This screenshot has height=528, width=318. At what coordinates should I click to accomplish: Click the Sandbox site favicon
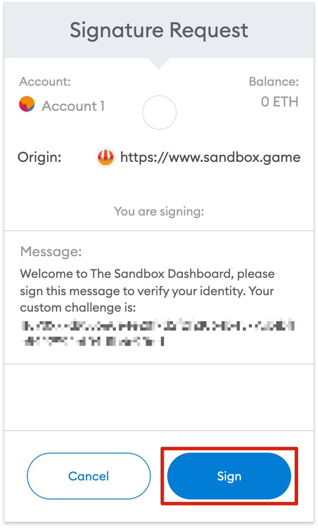(105, 157)
